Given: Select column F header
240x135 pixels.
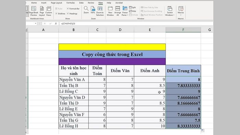Looking at the screenshot, I should tap(183, 30).
